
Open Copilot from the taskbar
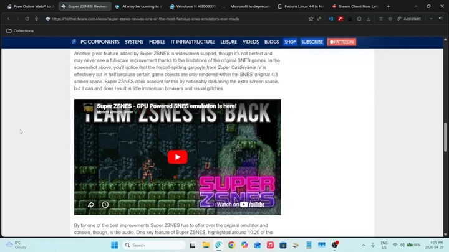[x=244, y=245]
